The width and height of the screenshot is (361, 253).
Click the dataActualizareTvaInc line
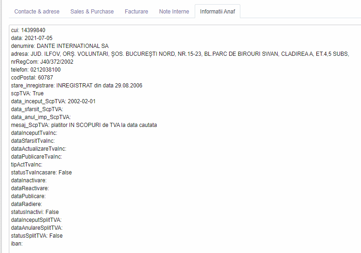click(39, 149)
